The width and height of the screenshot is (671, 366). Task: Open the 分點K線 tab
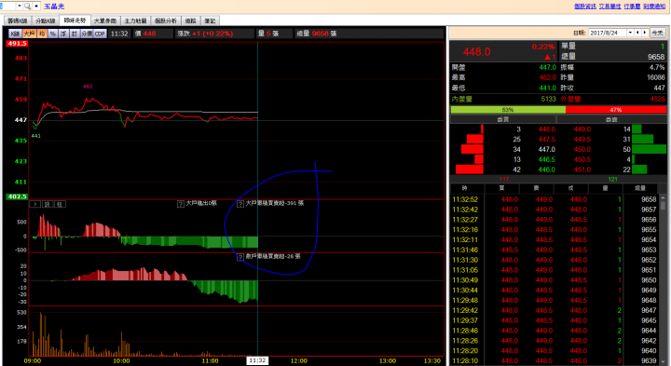(46, 20)
